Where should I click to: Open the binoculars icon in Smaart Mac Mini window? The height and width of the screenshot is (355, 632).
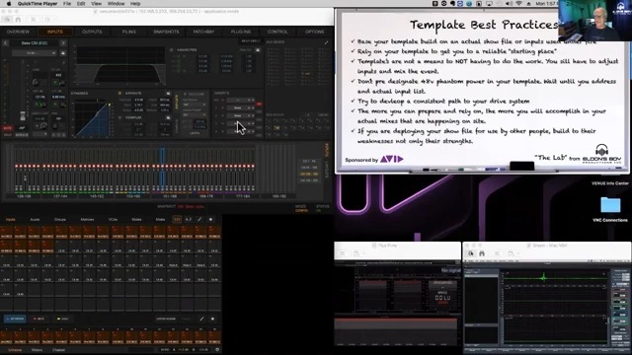(482, 253)
